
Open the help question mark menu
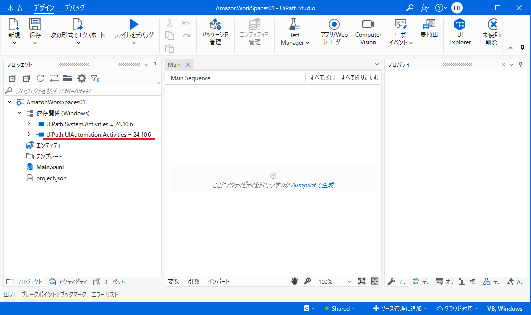coord(441,8)
